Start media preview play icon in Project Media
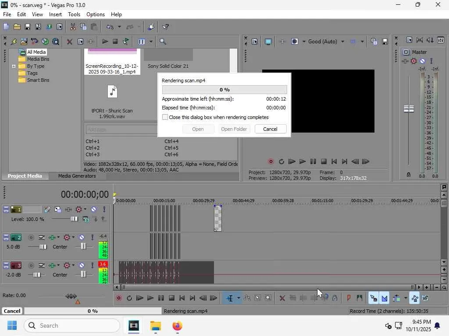449x336 pixels. click(x=105, y=42)
